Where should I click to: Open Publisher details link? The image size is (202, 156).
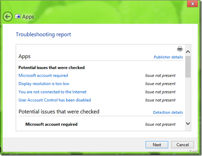click(168, 57)
